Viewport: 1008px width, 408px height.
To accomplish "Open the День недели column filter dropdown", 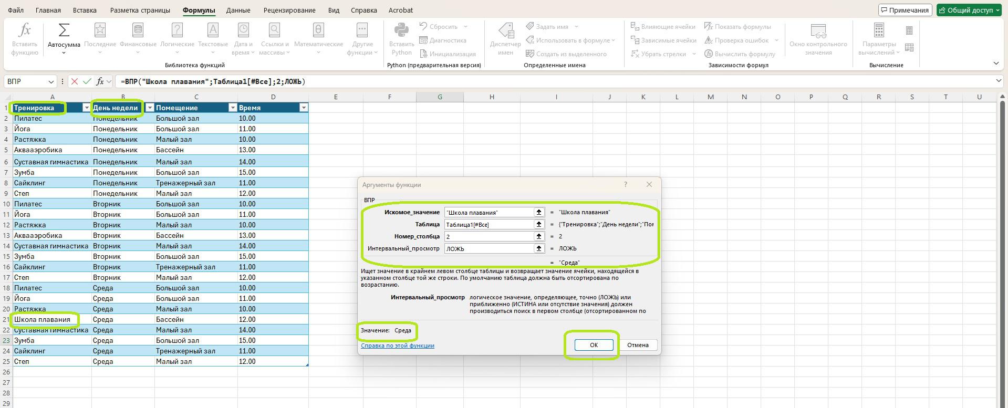I will point(150,108).
